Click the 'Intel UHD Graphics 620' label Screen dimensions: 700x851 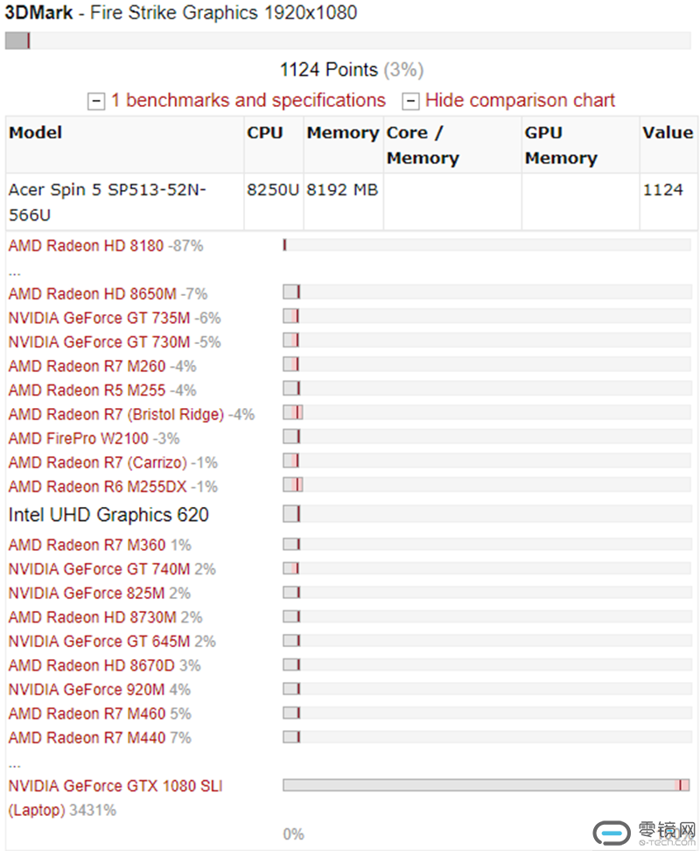click(108, 515)
